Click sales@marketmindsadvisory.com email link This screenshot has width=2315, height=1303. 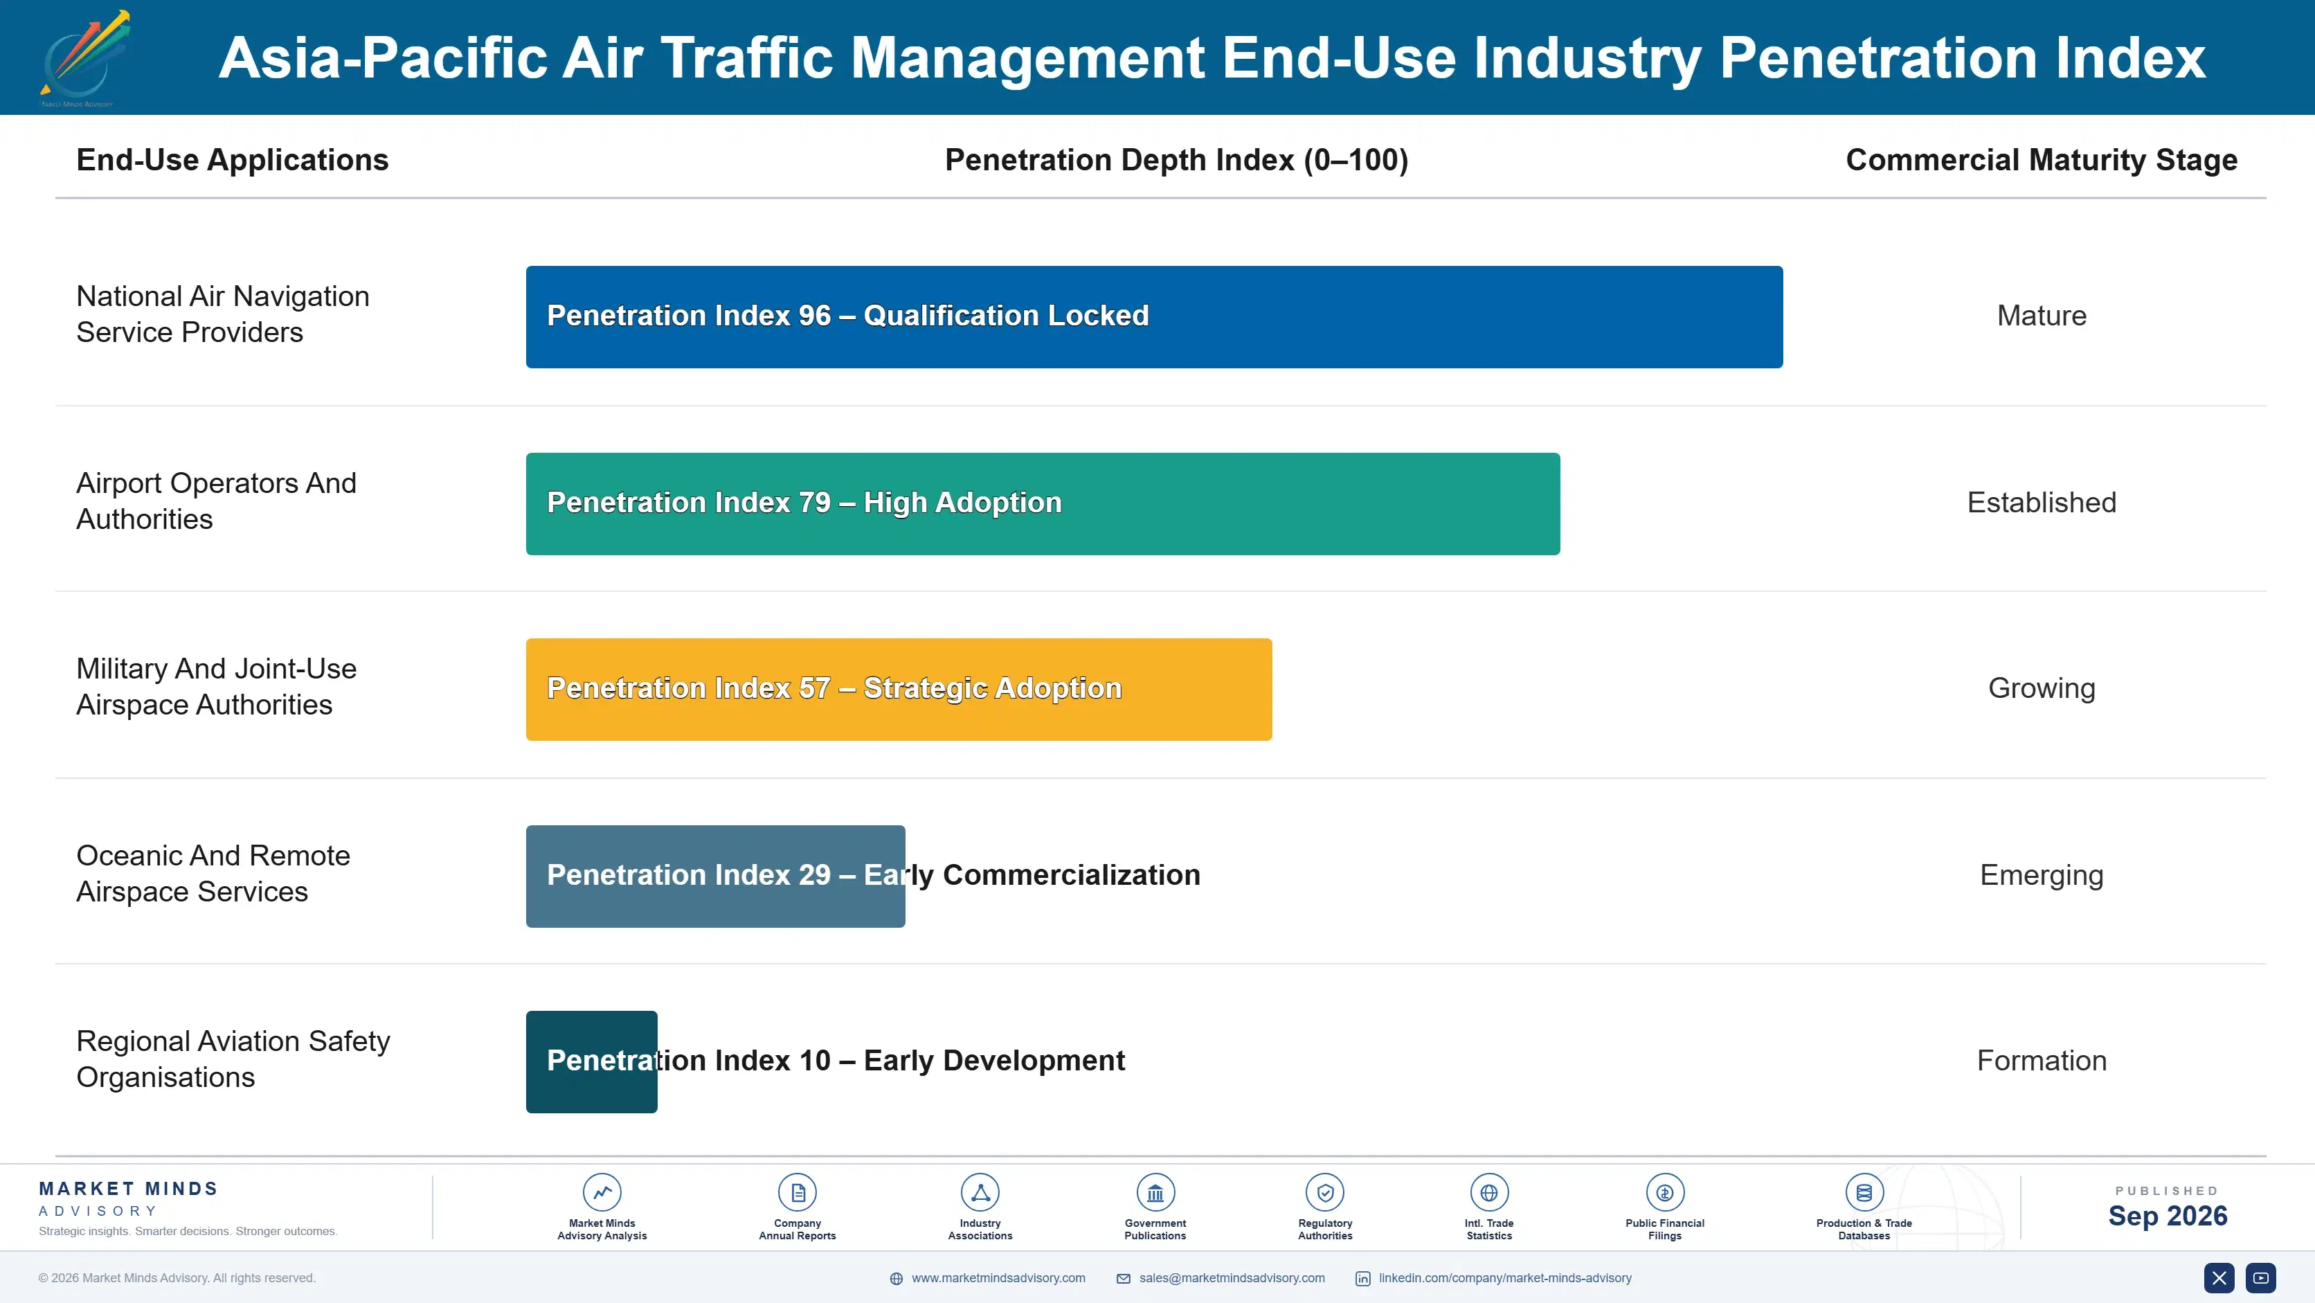1232,1278
